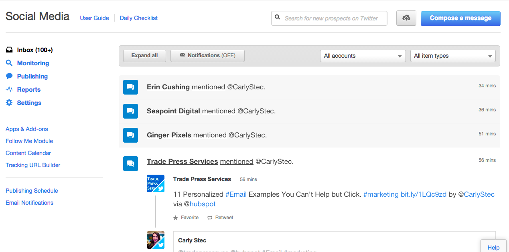The image size is (509, 252).
Task: Click the search magnifier icon in Twitter search
Action: point(278,18)
